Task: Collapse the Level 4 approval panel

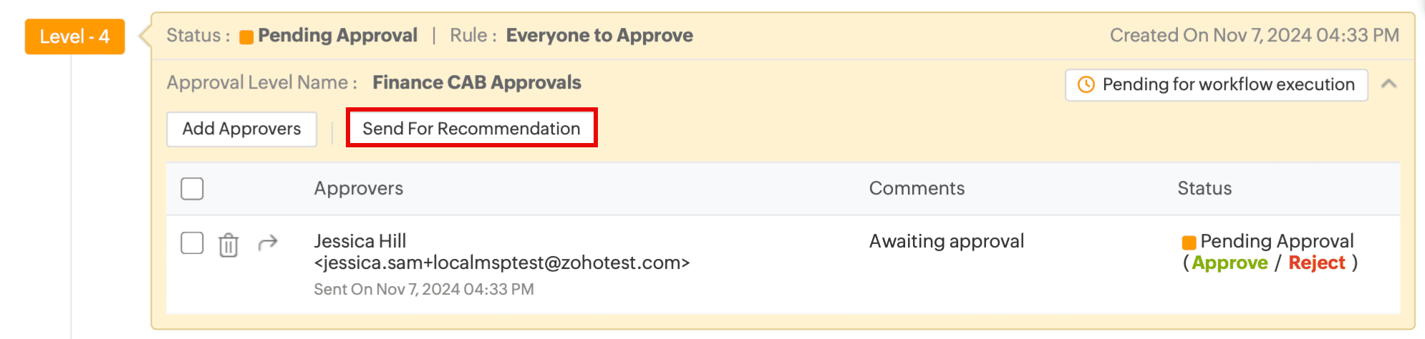Action: pyautogui.click(x=1389, y=84)
